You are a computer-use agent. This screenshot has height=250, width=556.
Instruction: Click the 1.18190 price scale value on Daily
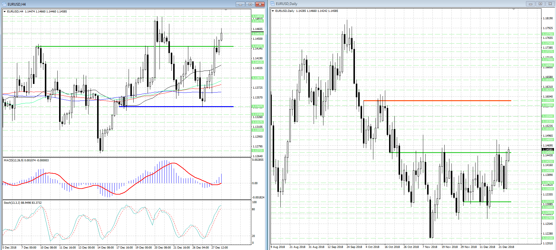pyautogui.click(x=548, y=18)
